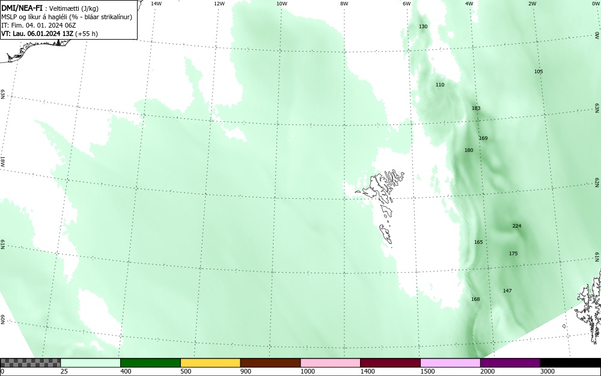Click the 12W longitude label
This screenshot has width=601, height=376.
click(x=219, y=4)
